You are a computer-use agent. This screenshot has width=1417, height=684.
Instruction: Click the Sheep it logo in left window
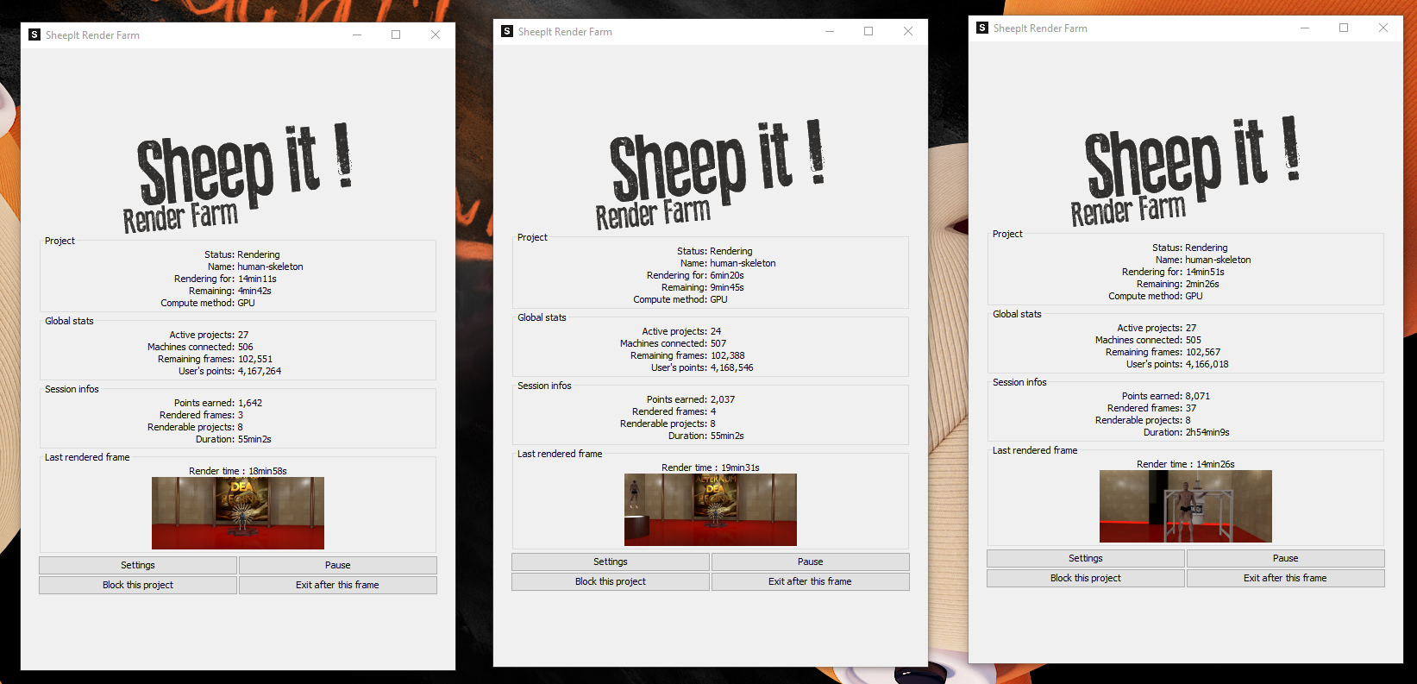(x=238, y=178)
